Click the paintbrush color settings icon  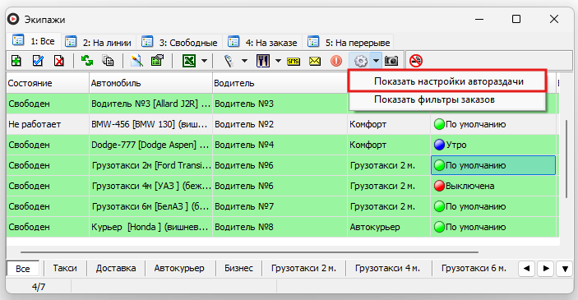coord(136,61)
